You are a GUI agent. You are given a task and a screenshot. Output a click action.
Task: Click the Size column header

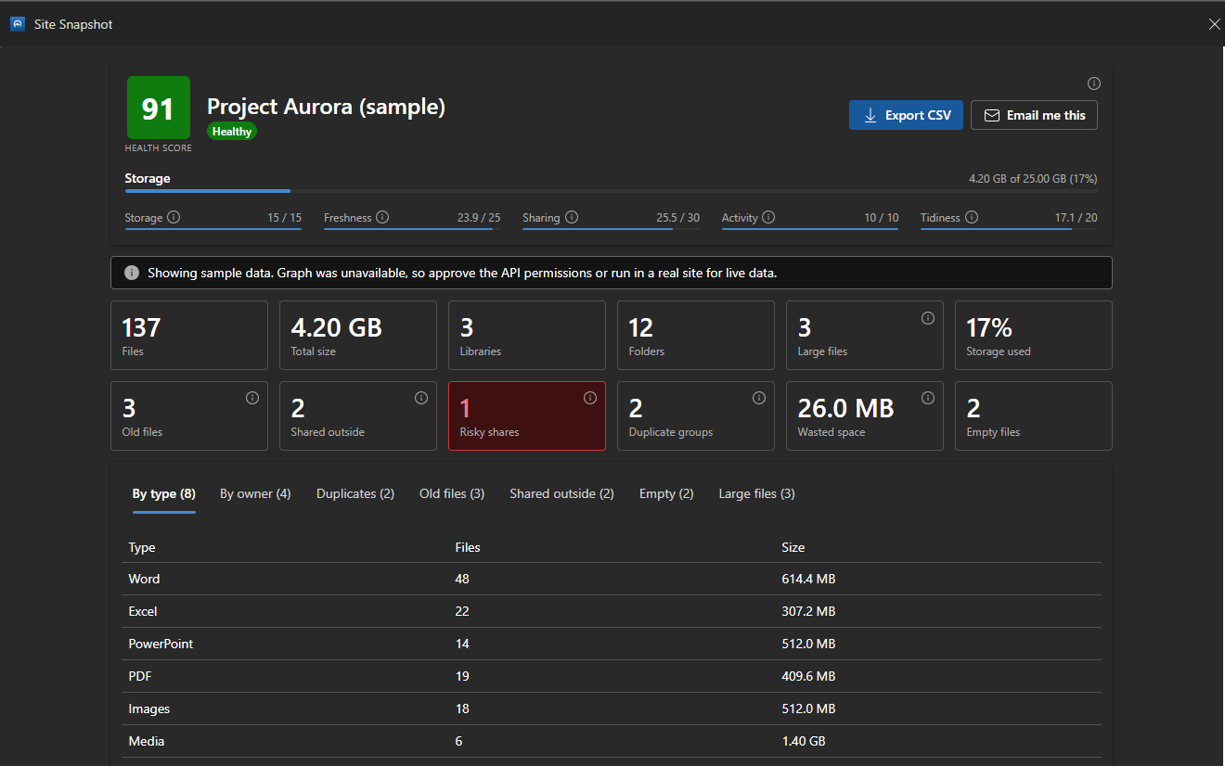pos(793,547)
